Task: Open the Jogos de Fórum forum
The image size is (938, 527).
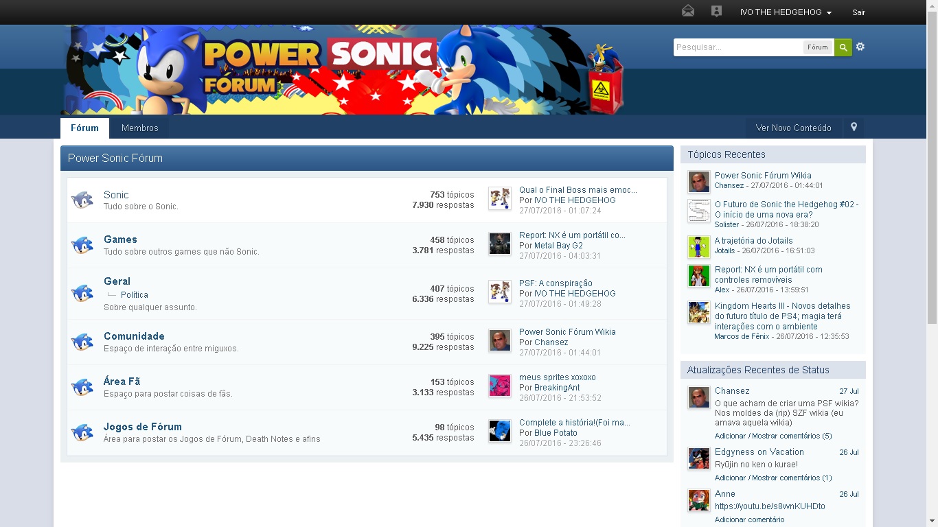Action: [143, 427]
